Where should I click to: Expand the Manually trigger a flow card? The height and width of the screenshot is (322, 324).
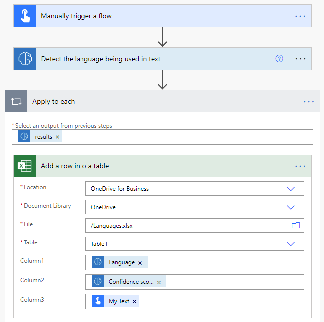pos(162,16)
